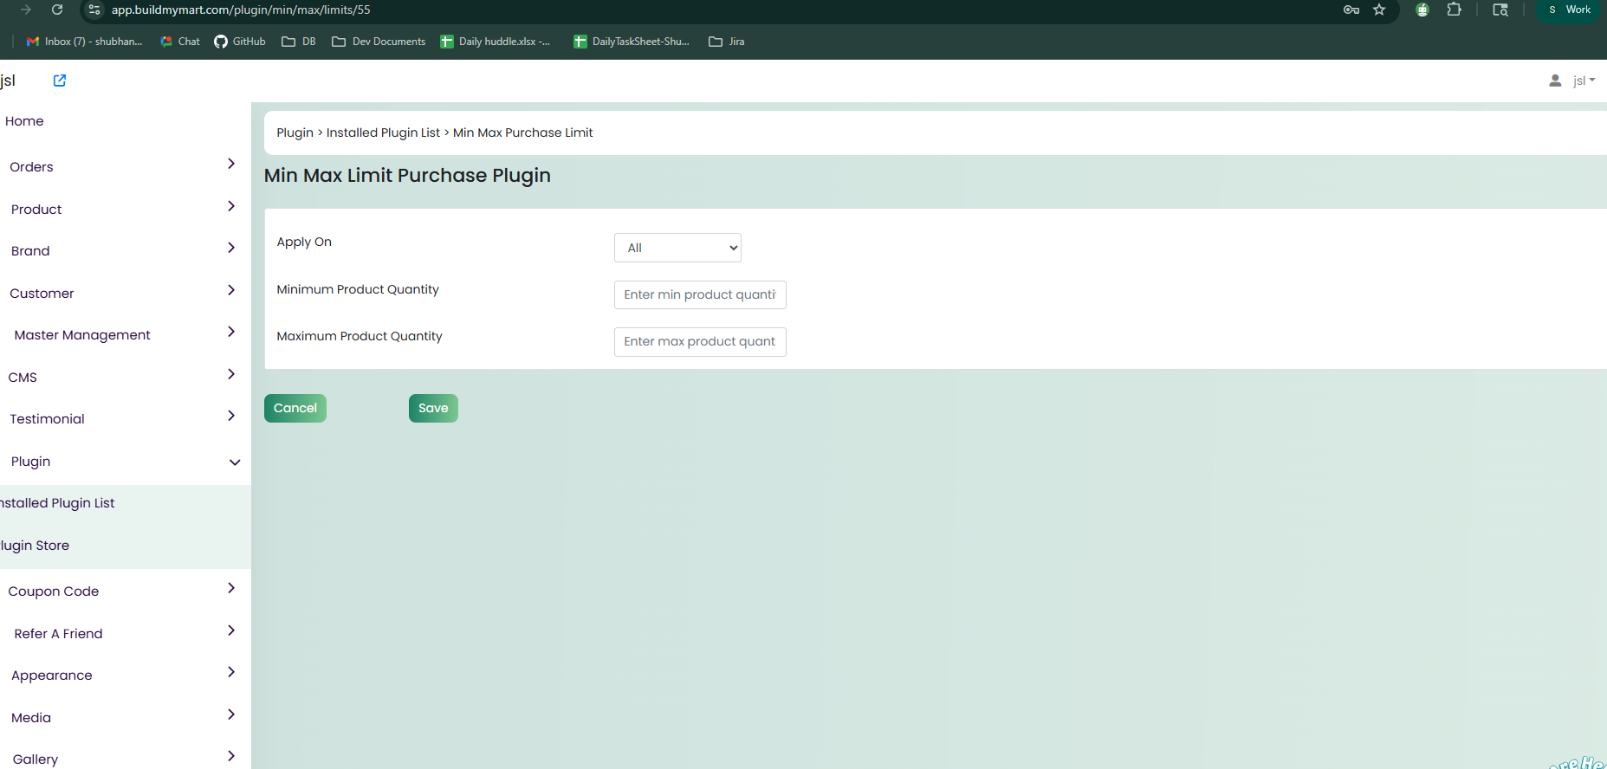Click the Save button
The width and height of the screenshot is (1607, 769).
click(x=433, y=408)
